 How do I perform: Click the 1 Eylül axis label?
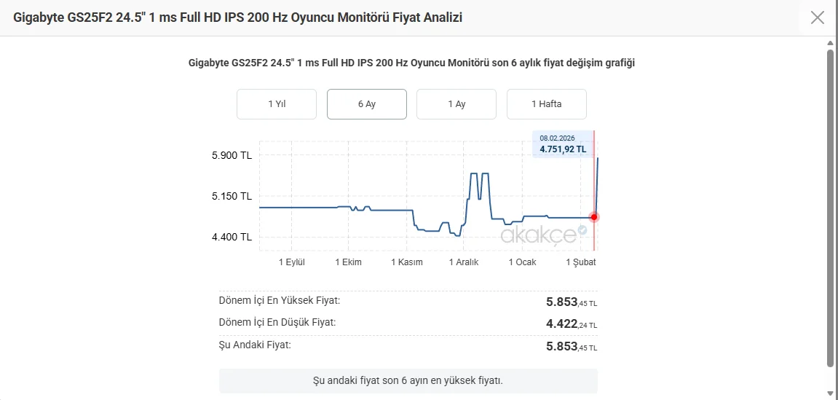pyautogui.click(x=291, y=262)
